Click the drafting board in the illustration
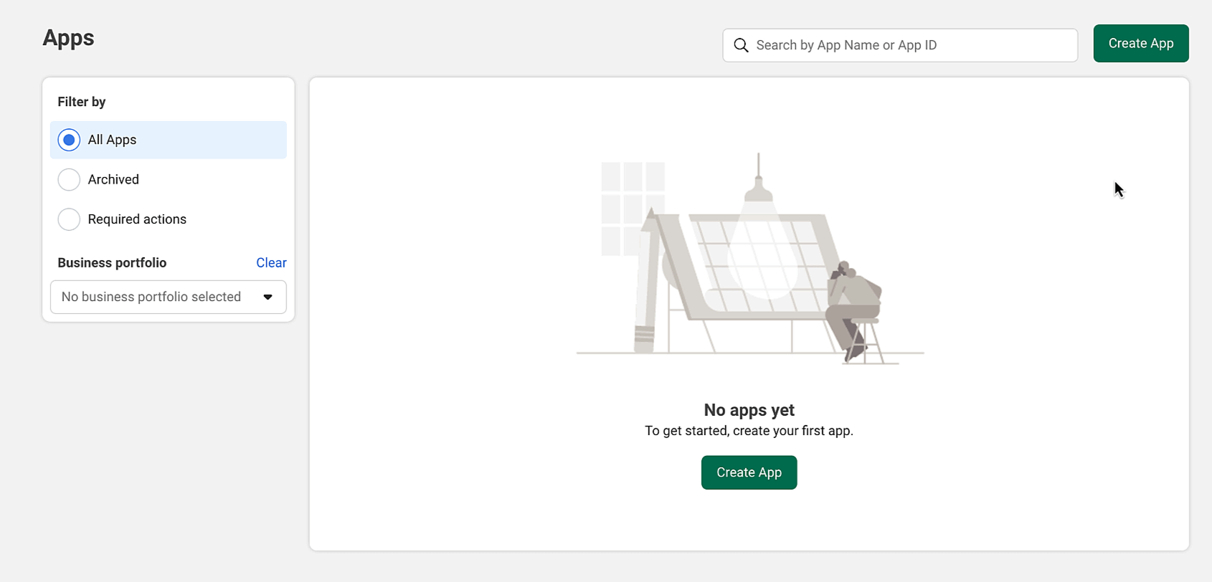 click(753, 267)
